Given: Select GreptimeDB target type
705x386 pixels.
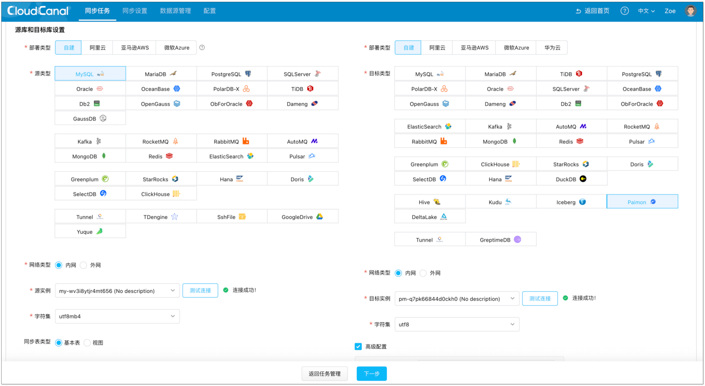Looking at the screenshot, I should pyautogui.click(x=500, y=240).
